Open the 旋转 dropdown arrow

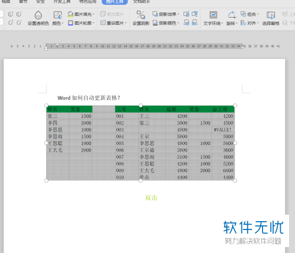click(237, 23)
